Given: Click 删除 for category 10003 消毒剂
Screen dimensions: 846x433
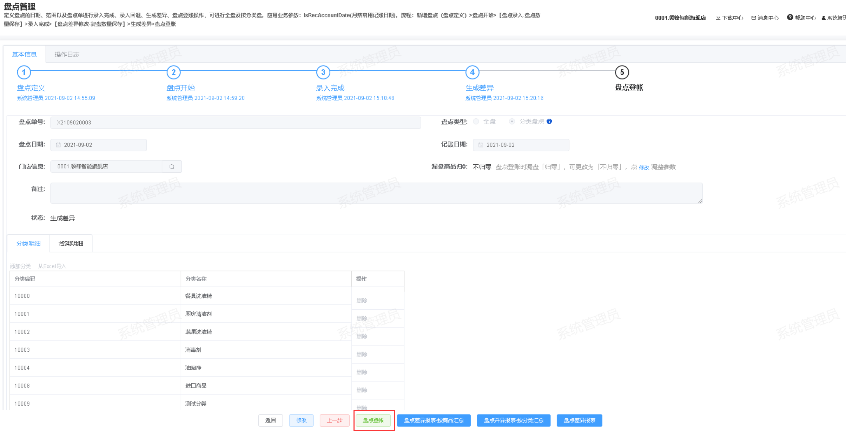Looking at the screenshot, I should (362, 354).
